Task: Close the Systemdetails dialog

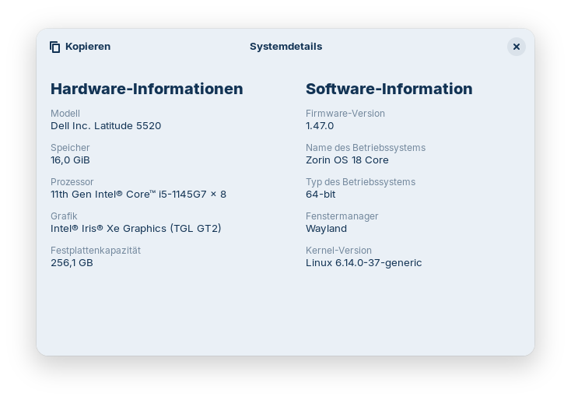Action: click(516, 47)
